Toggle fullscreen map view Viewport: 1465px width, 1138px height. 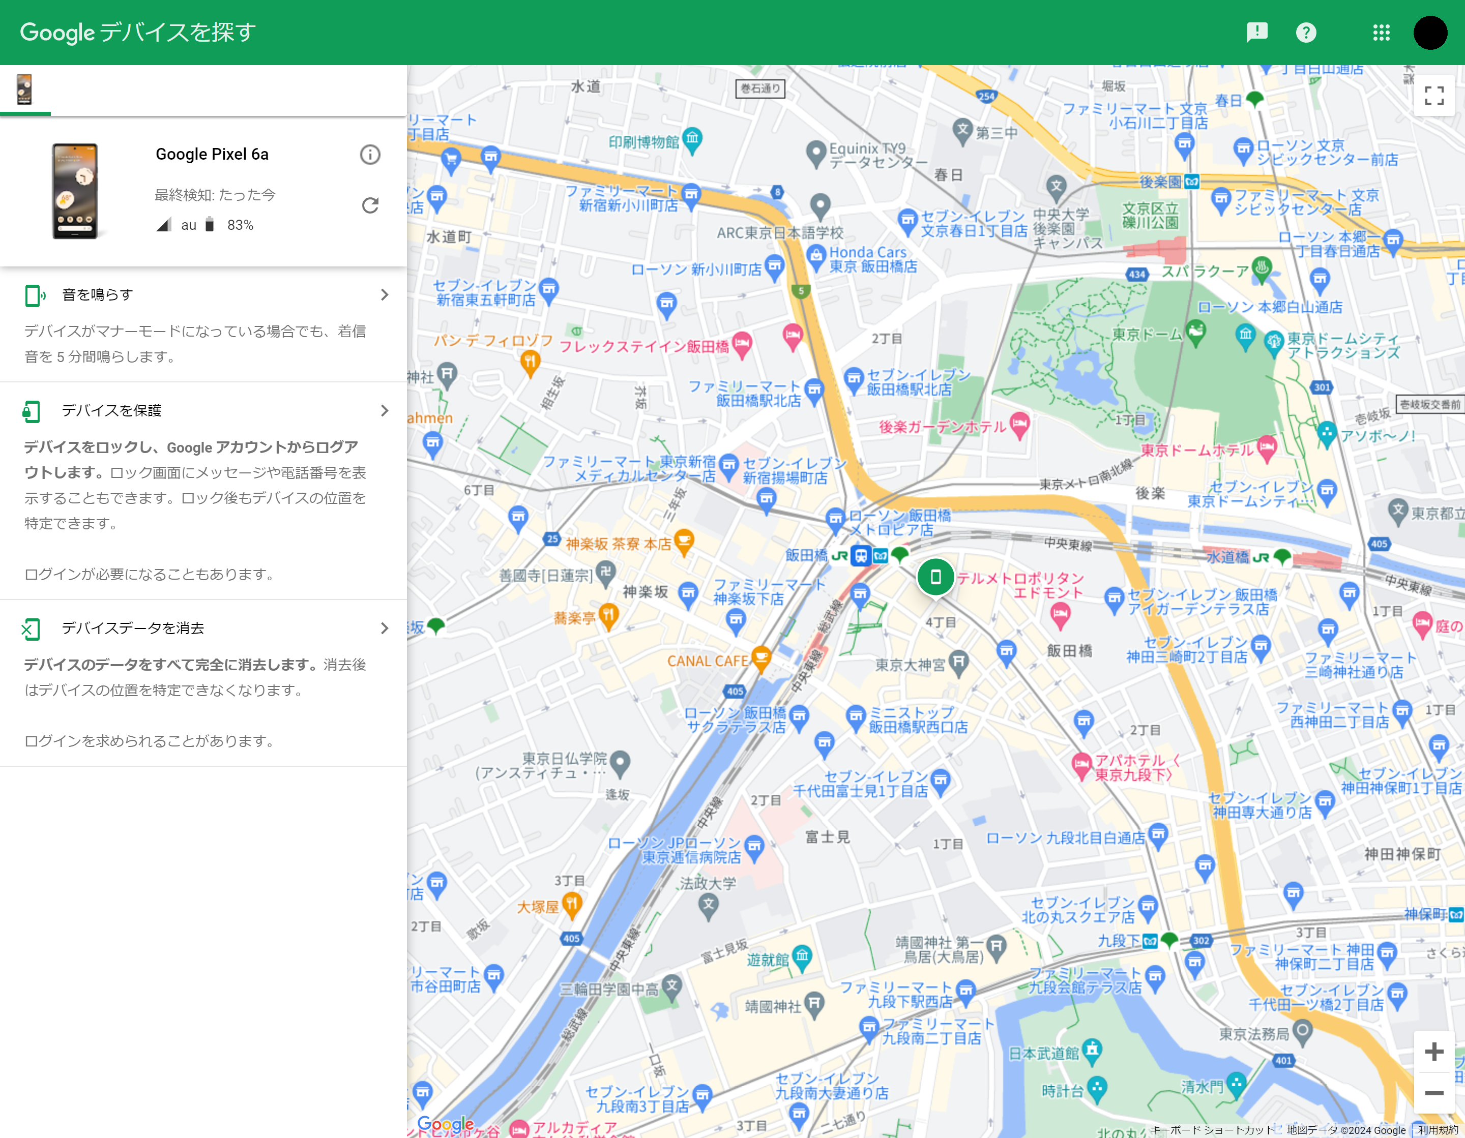1433,96
